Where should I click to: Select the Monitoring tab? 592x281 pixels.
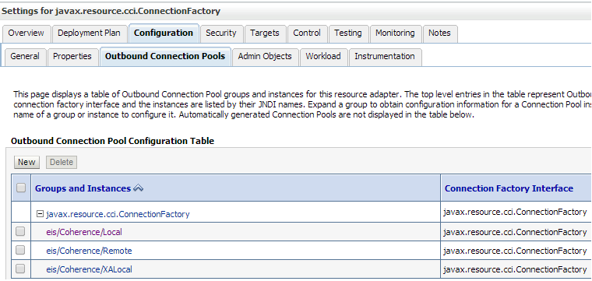pyautogui.click(x=395, y=33)
